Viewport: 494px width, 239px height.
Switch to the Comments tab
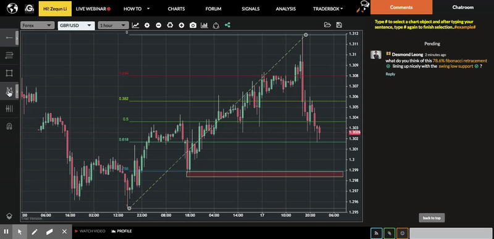[401, 7]
